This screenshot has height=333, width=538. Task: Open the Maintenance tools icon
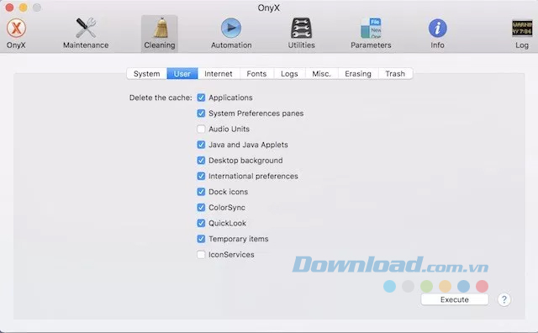click(86, 28)
